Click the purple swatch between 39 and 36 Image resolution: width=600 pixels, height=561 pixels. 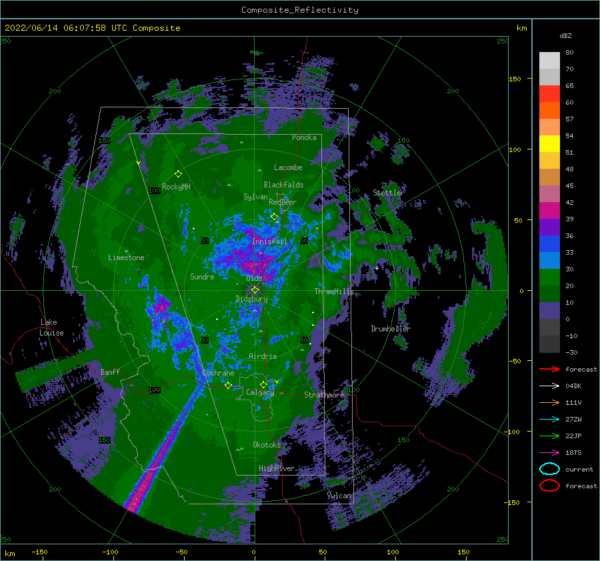[x=549, y=227]
